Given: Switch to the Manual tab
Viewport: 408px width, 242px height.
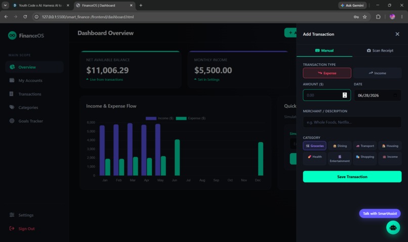Looking at the screenshot, I should pos(324,51).
